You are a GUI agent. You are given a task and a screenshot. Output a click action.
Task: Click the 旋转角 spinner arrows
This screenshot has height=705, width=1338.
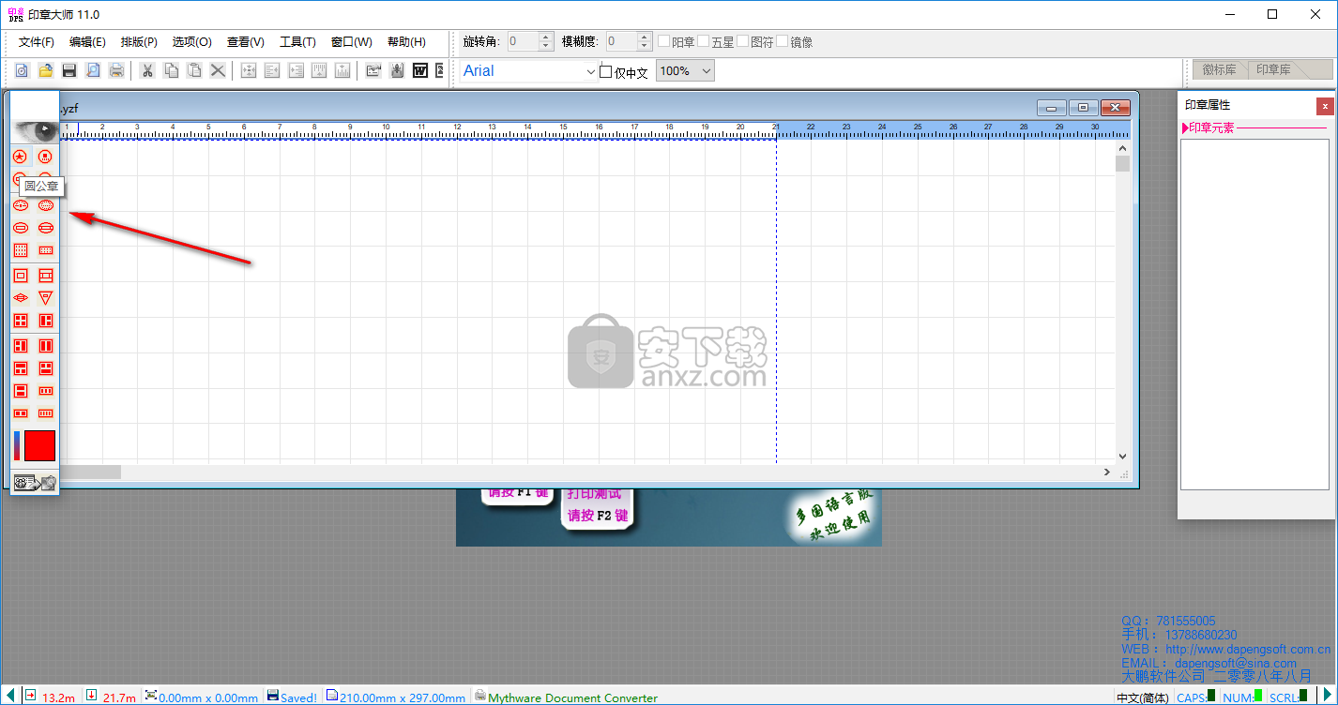pyautogui.click(x=546, y=41)
